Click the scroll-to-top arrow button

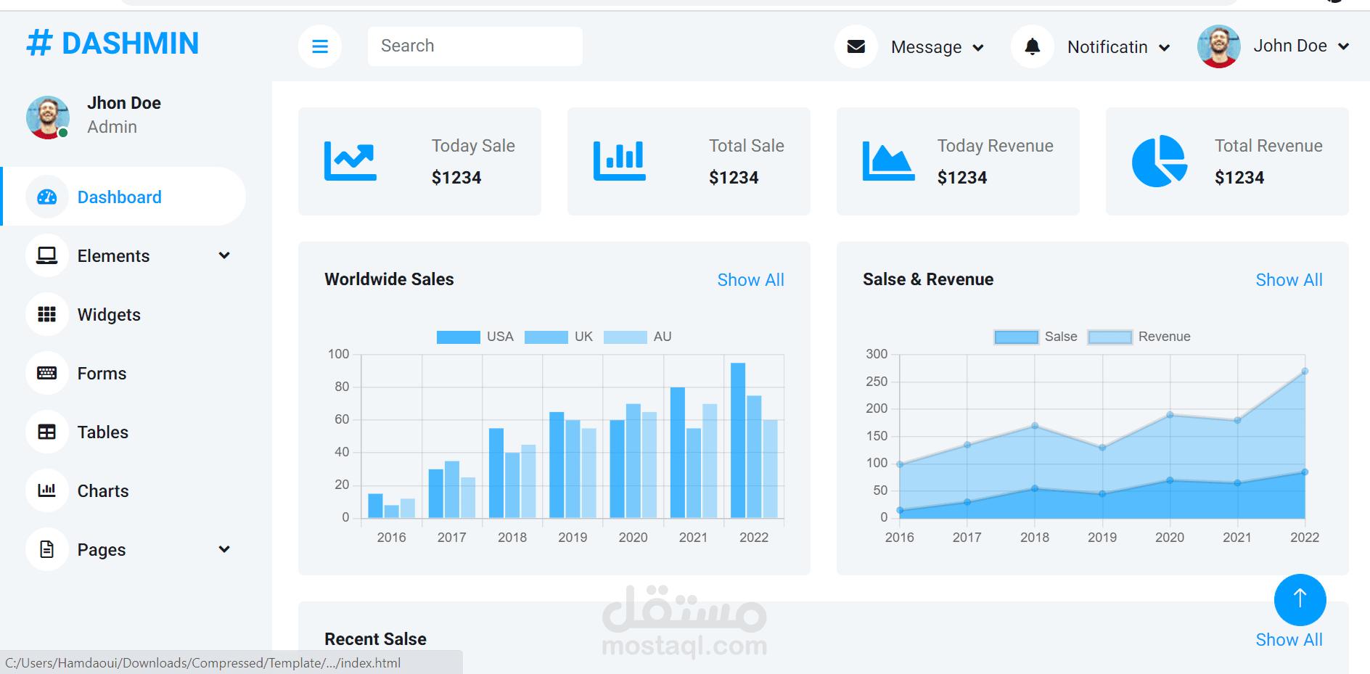1300,600
